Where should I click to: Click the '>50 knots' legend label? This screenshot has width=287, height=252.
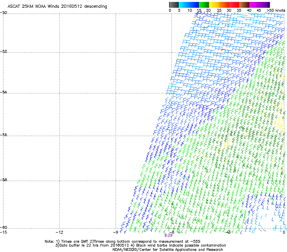[276, 10]
